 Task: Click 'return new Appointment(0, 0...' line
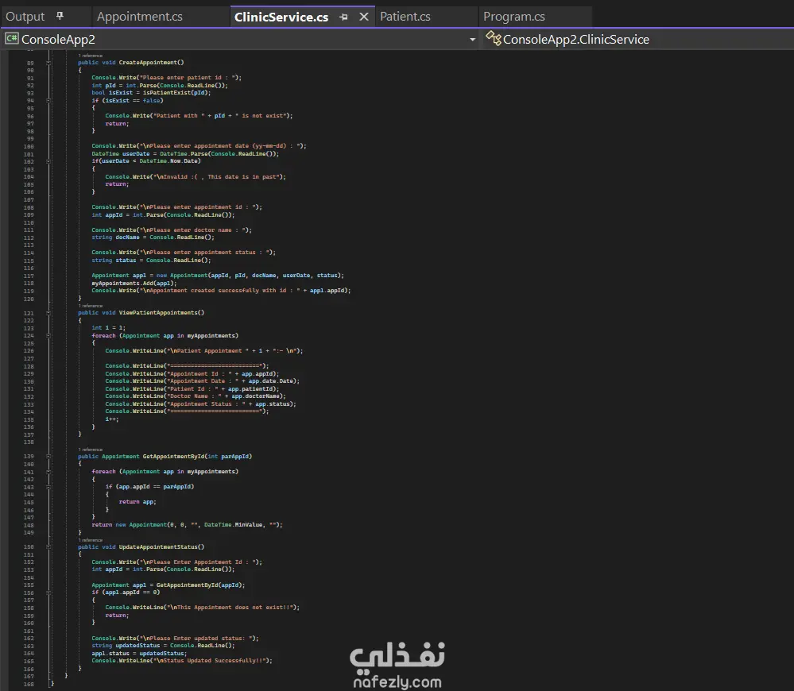(187, 524)
